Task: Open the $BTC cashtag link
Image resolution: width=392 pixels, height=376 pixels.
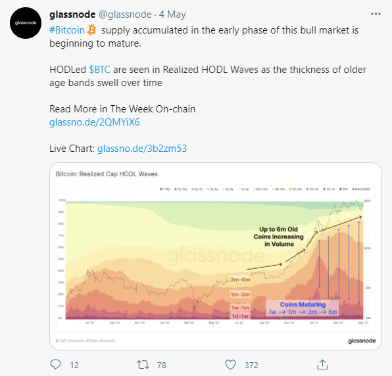Action: tap(99, 70)
